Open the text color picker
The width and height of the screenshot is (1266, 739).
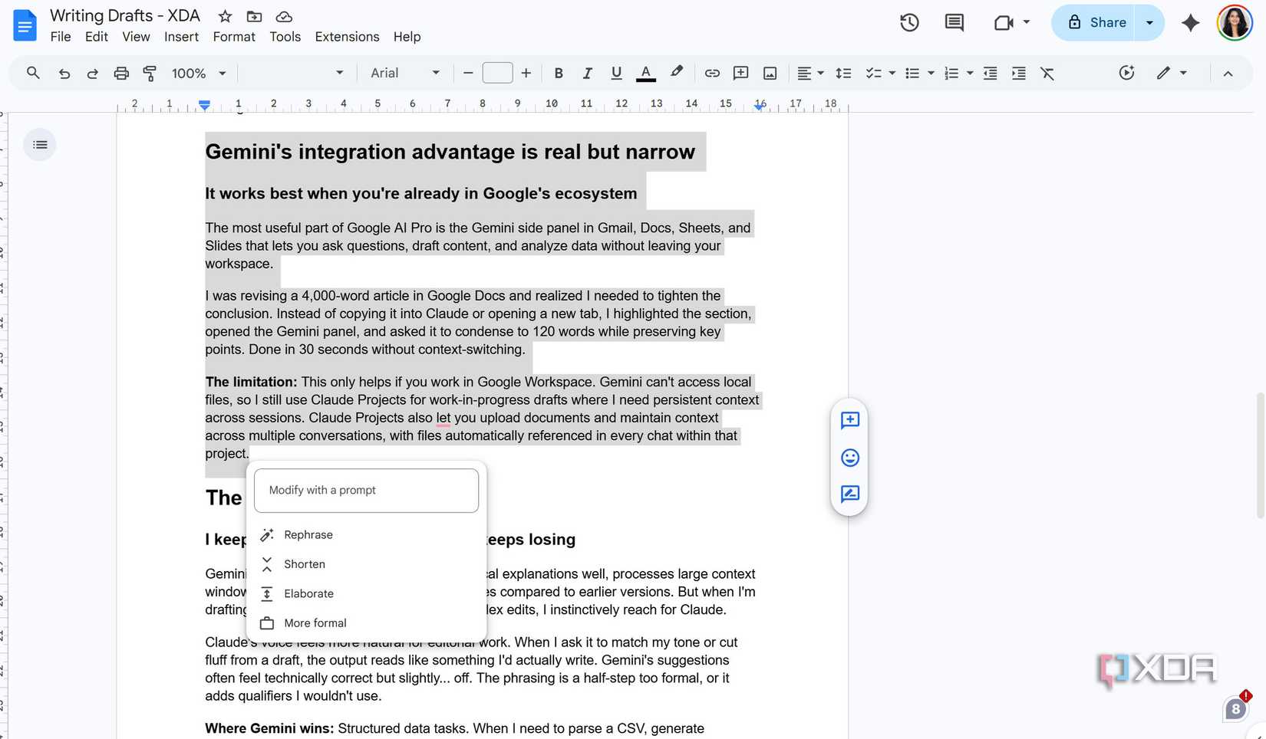coord(645,73)
